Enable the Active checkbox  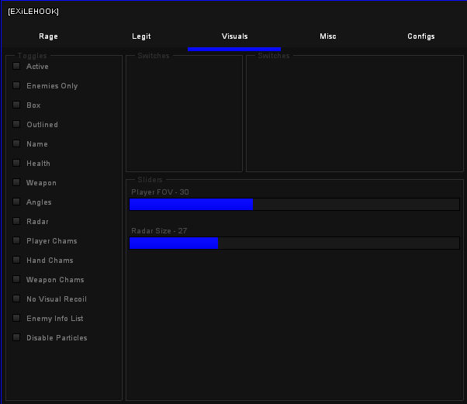(16, 66)
